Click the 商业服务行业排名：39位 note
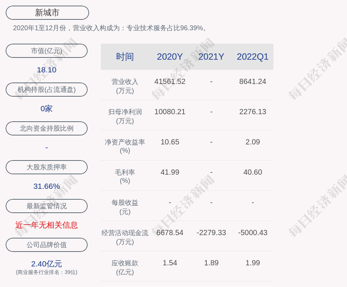This screenshot has width=347, height=287. 47,272
